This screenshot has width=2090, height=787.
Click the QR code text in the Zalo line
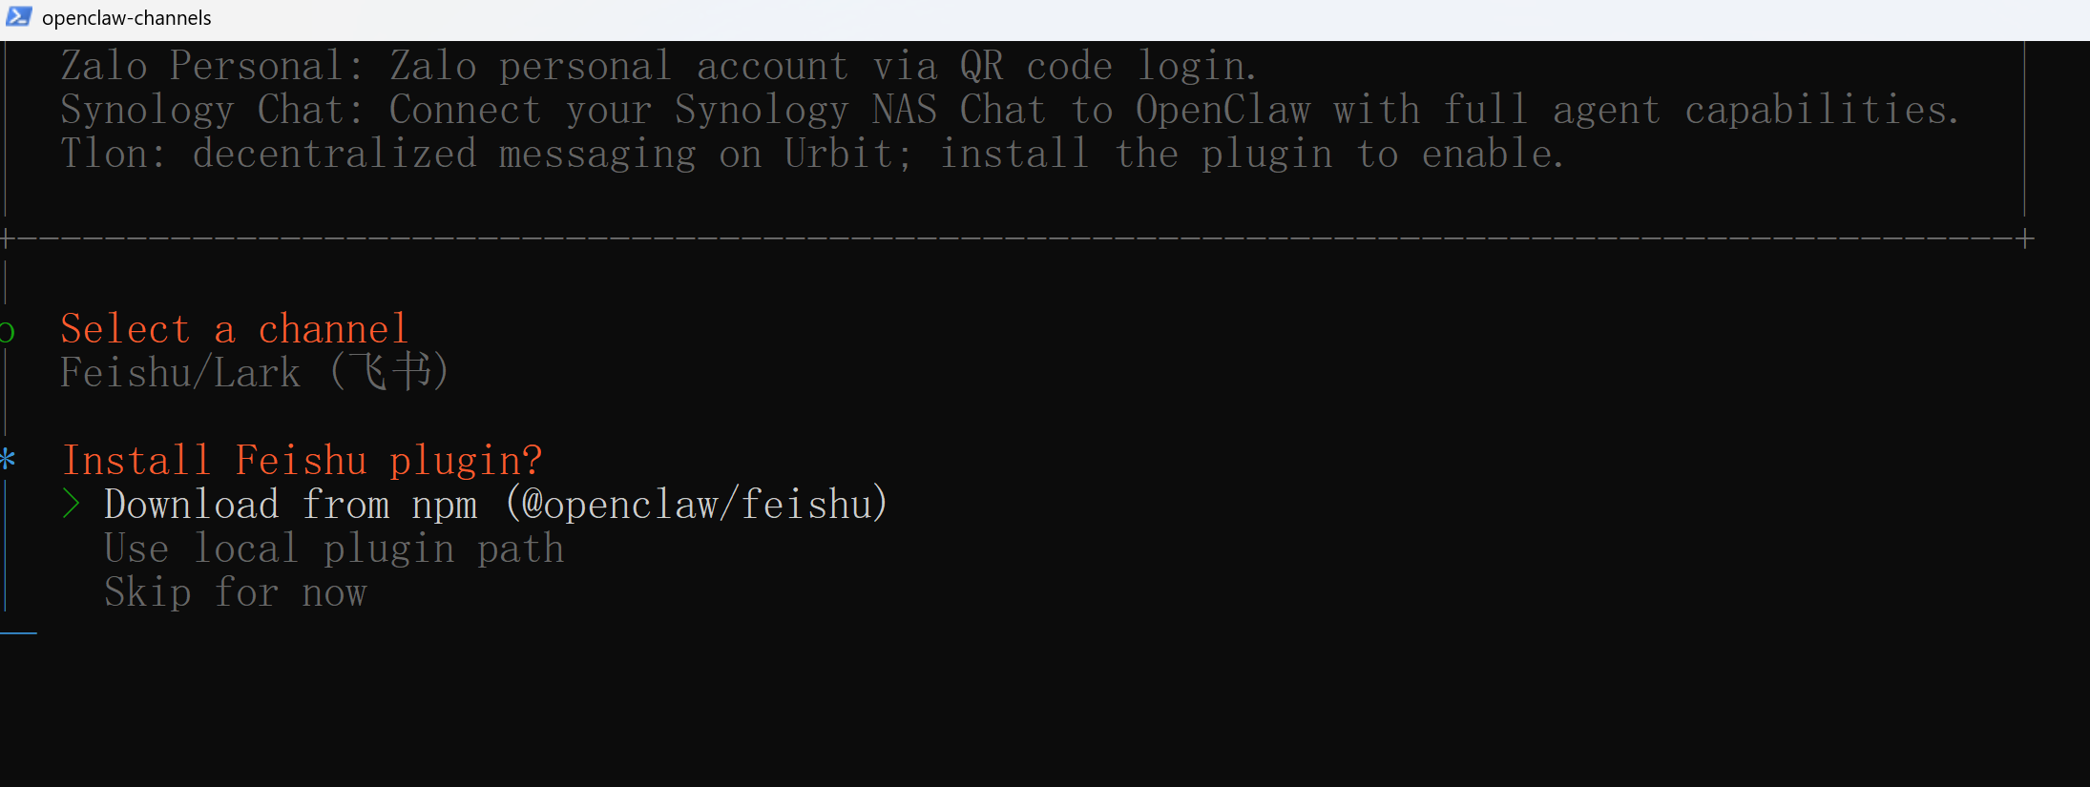point(1035,66)
